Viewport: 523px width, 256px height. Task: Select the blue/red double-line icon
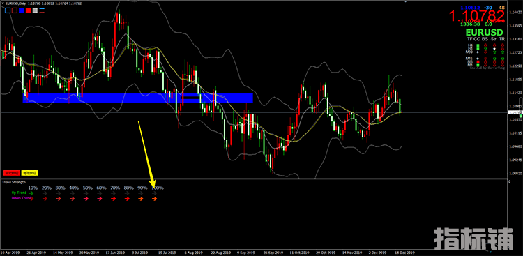click(x=43, y=10)
